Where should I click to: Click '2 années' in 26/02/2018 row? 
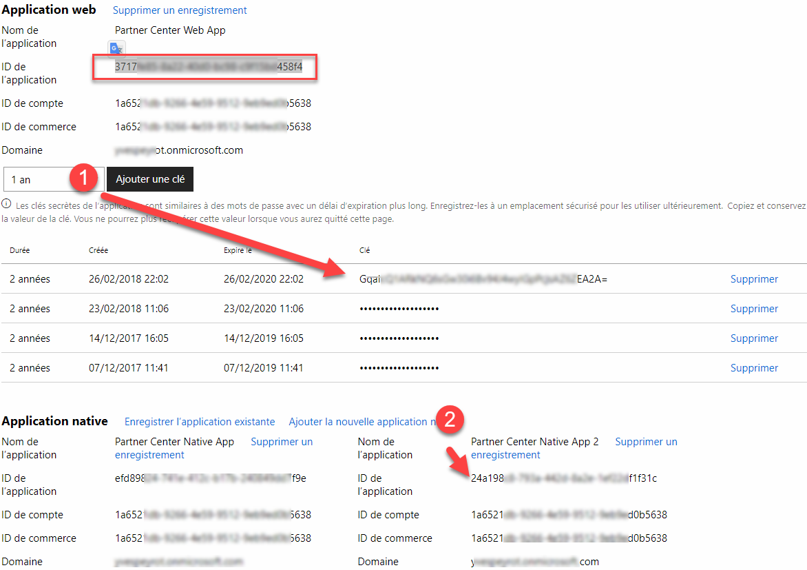(x=30, y=279)
